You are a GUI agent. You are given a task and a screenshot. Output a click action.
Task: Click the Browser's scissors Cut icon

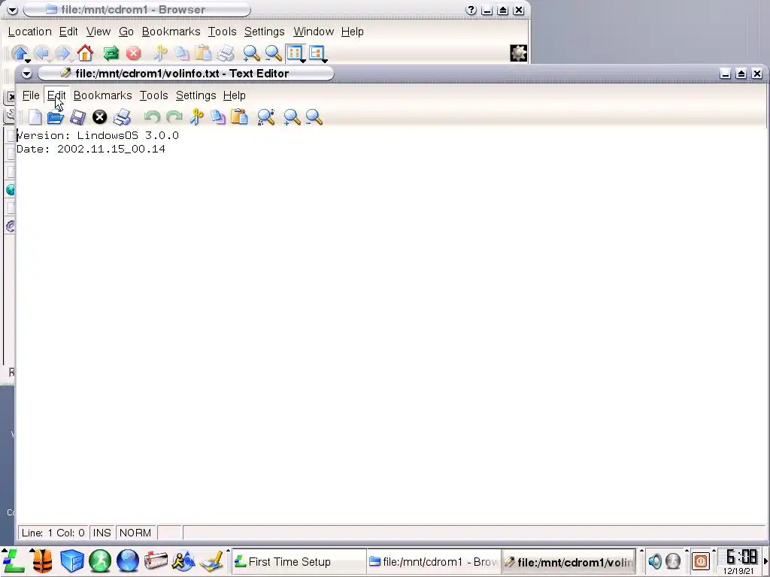click(160, 53)
